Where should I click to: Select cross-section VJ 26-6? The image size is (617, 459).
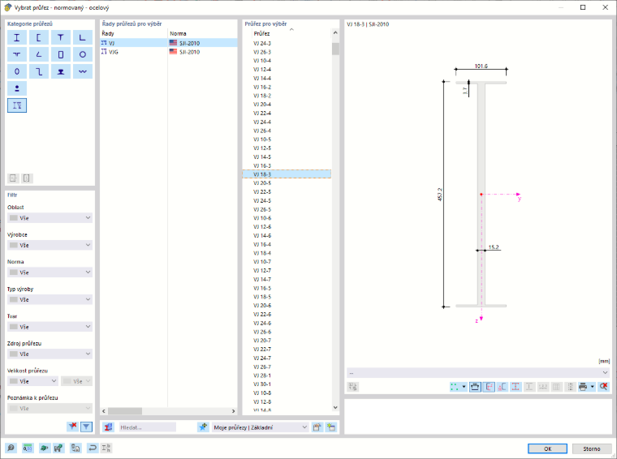click(x=287, y=332)
